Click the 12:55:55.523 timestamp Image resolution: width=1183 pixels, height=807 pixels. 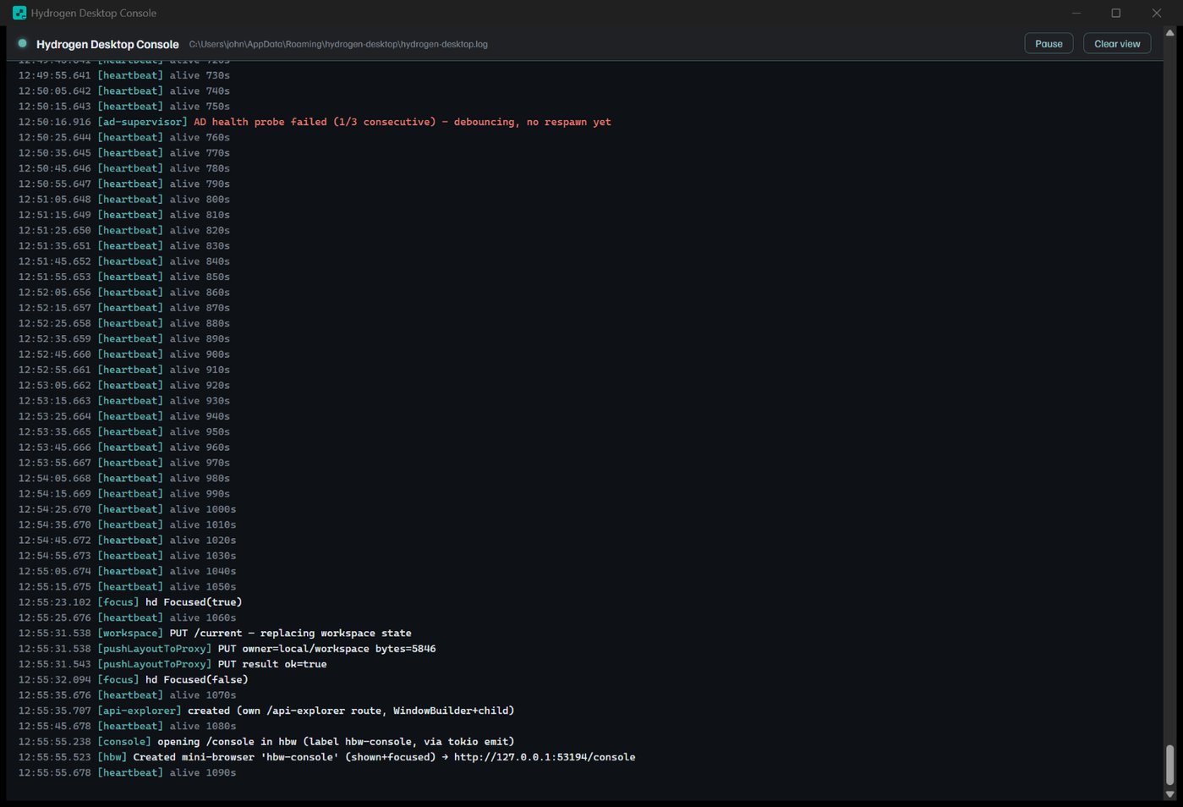[x=54, y=757]
